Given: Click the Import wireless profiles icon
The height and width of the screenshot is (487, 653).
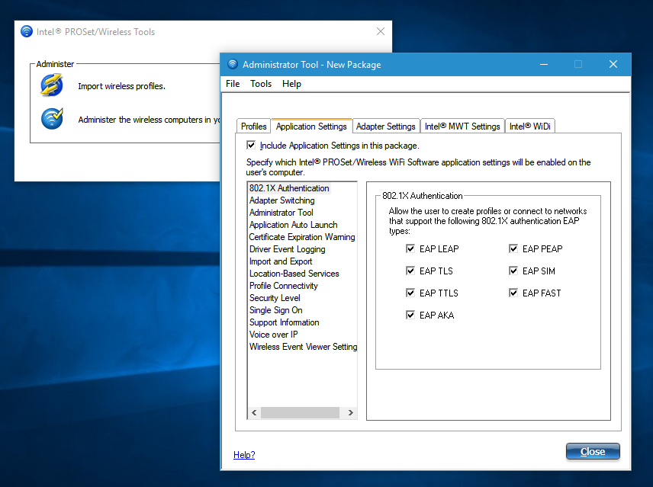Looking at the screenshot, I should pyautogui.click(x=52, y=85).
